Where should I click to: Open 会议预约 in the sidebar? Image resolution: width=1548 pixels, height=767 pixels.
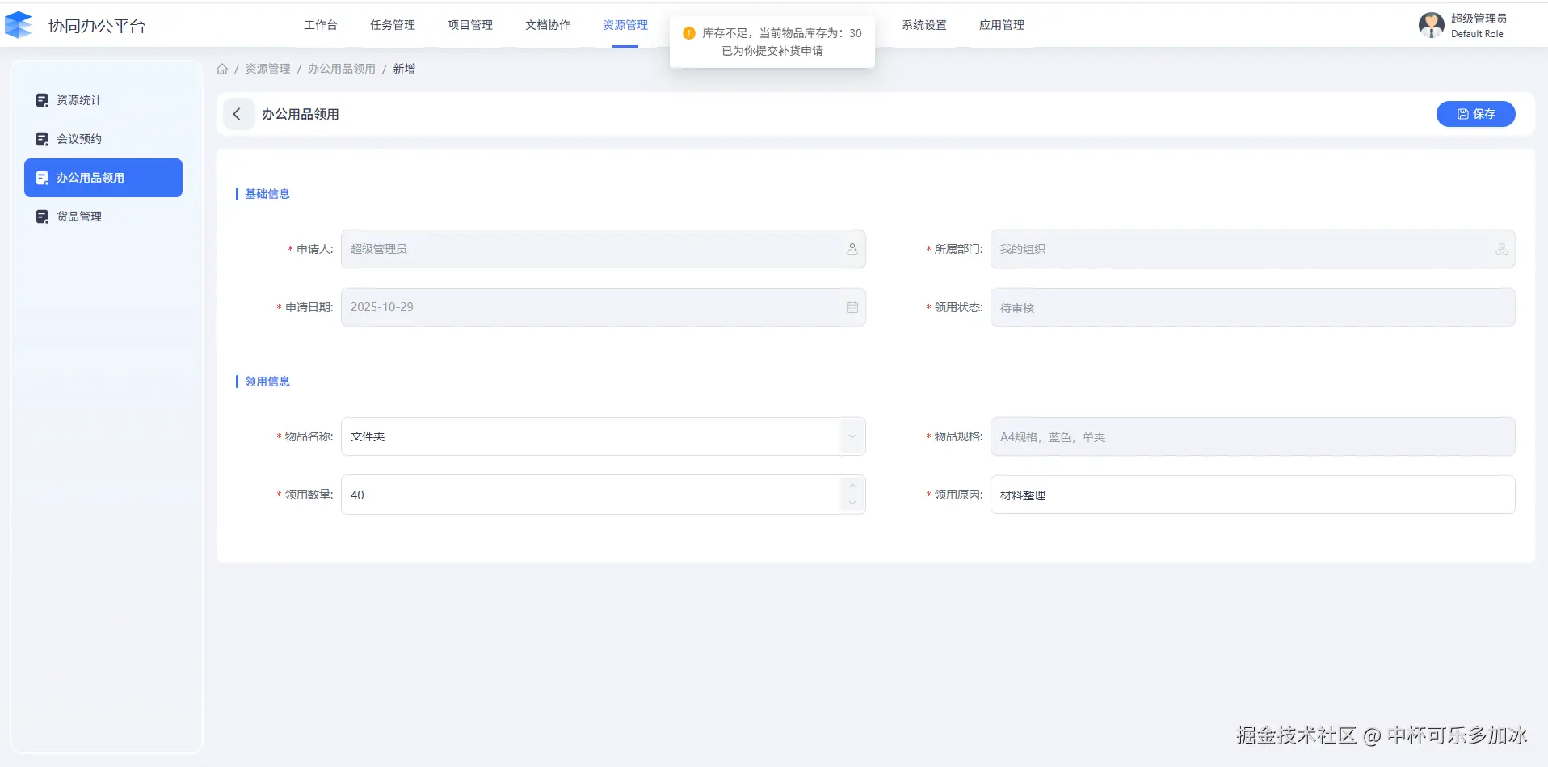tap(103, 139)
